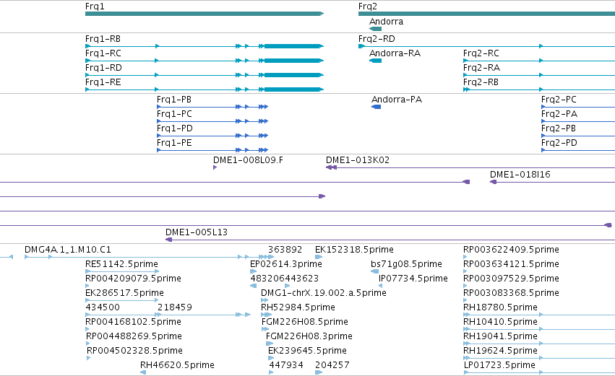Click the Andorra-RA transcript label
This screenshot has width=615, height=376.
(x=395, y=53)
